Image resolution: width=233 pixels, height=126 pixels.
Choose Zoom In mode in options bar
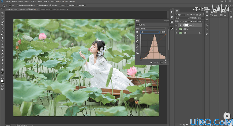tap(10, 5)
